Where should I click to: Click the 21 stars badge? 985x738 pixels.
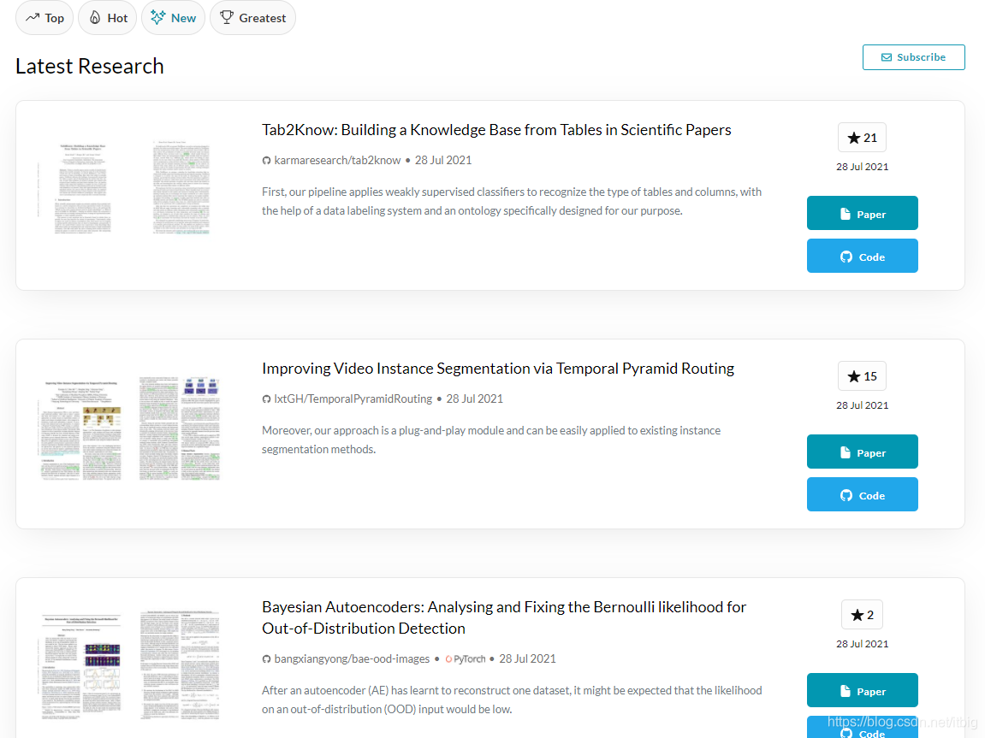(x=862, y=138)
